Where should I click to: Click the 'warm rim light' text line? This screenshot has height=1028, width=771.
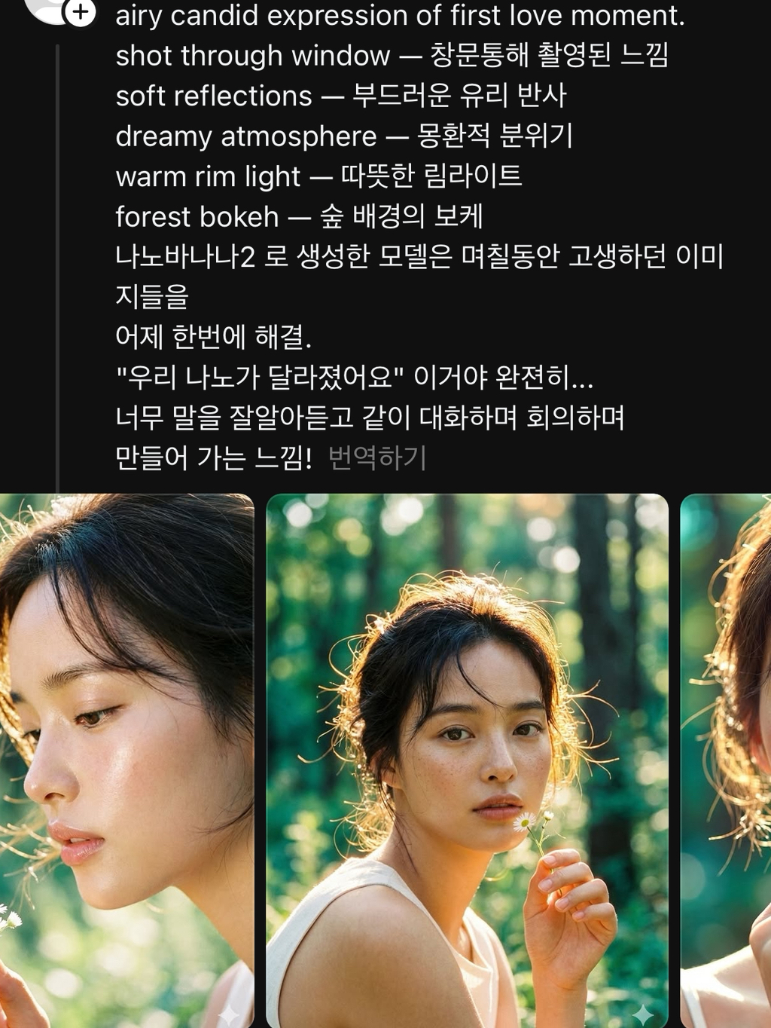(x=318, y=176)
